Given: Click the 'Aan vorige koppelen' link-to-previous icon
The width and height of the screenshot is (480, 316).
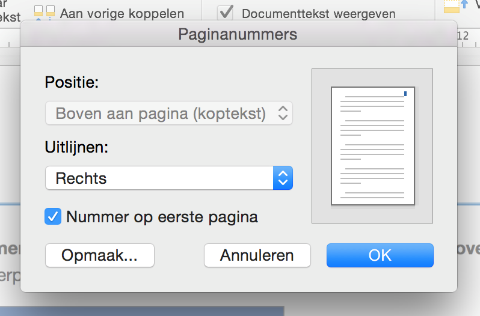Looking at the screenshot, I should pos(45,13).
